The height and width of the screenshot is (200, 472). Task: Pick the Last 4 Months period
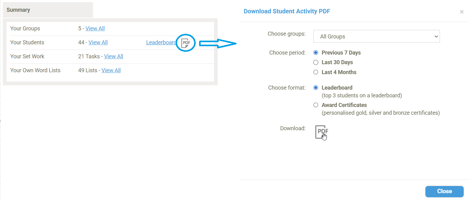[x=316, y=72]
